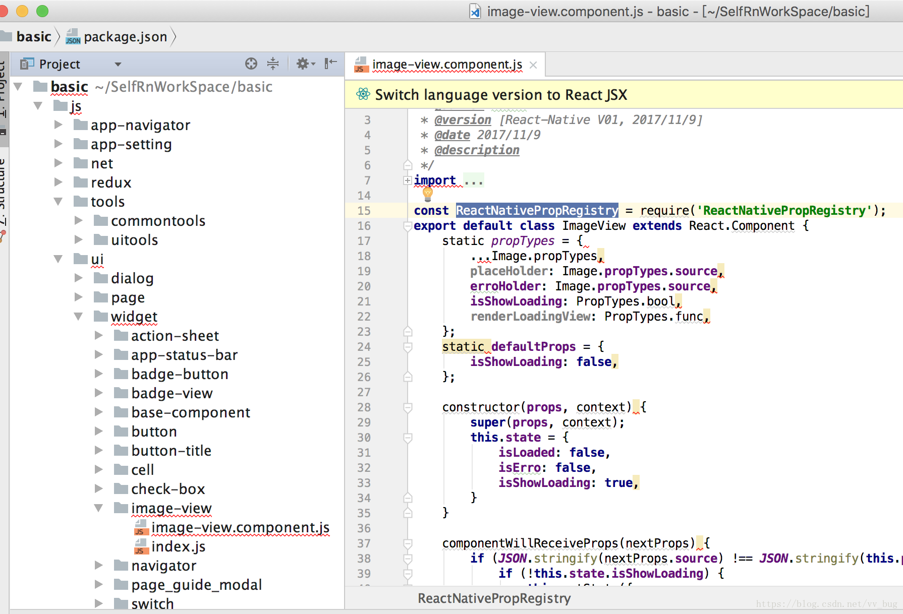Screen dimensions: 903x614
Task: Click the ImageView class name on line 16
Action: pyautogui.click(x=594, y=226)
